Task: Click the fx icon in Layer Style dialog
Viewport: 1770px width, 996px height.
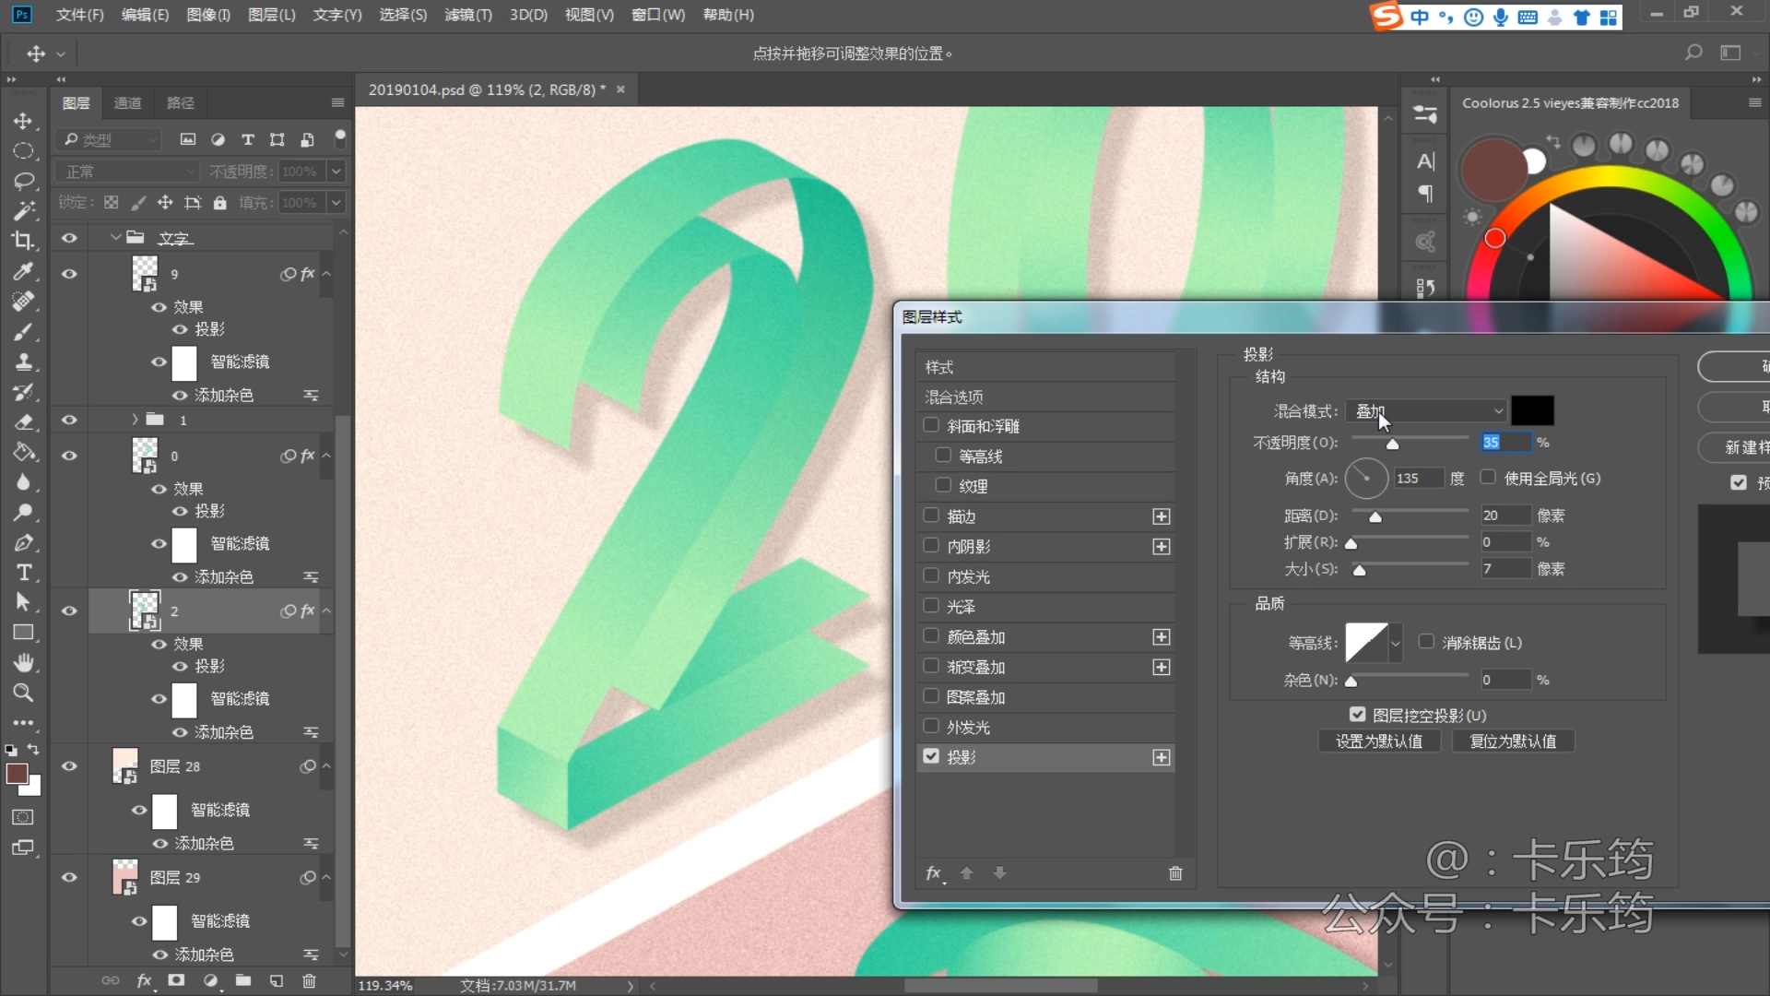Action: 934,873
